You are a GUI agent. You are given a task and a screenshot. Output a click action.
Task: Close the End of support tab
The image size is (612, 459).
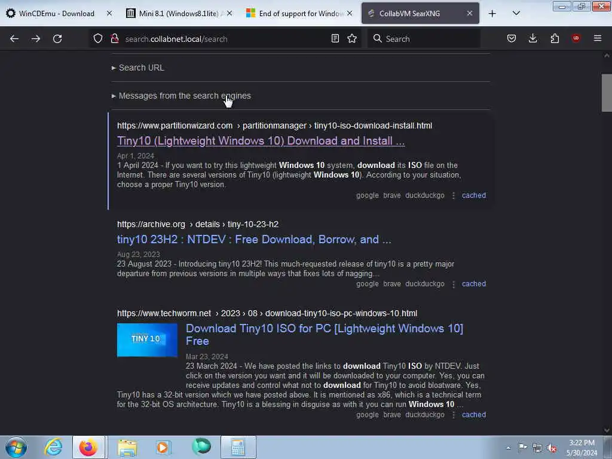[x=350, y=14]
